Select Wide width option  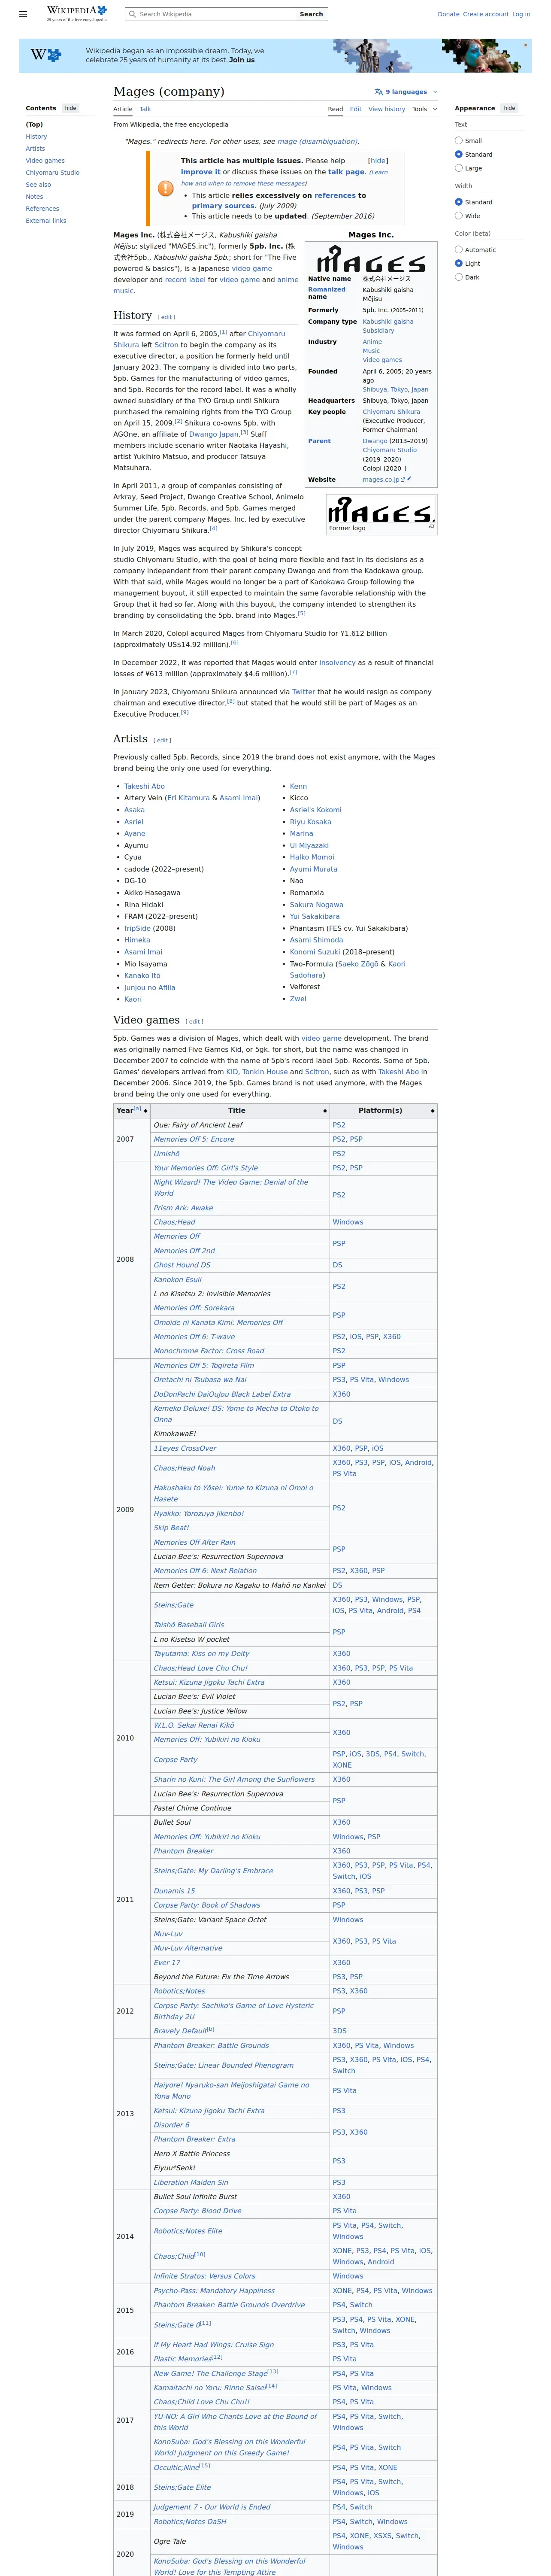(x=459, y=215)
